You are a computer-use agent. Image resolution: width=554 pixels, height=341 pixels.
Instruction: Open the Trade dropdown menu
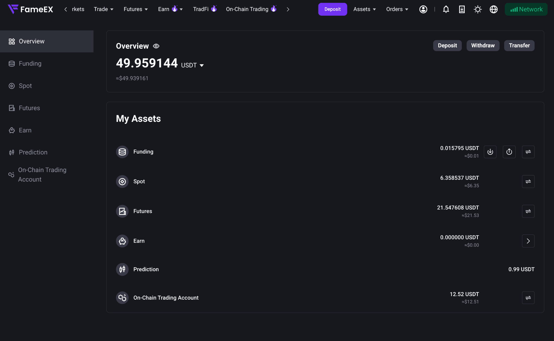pos(104,9)
